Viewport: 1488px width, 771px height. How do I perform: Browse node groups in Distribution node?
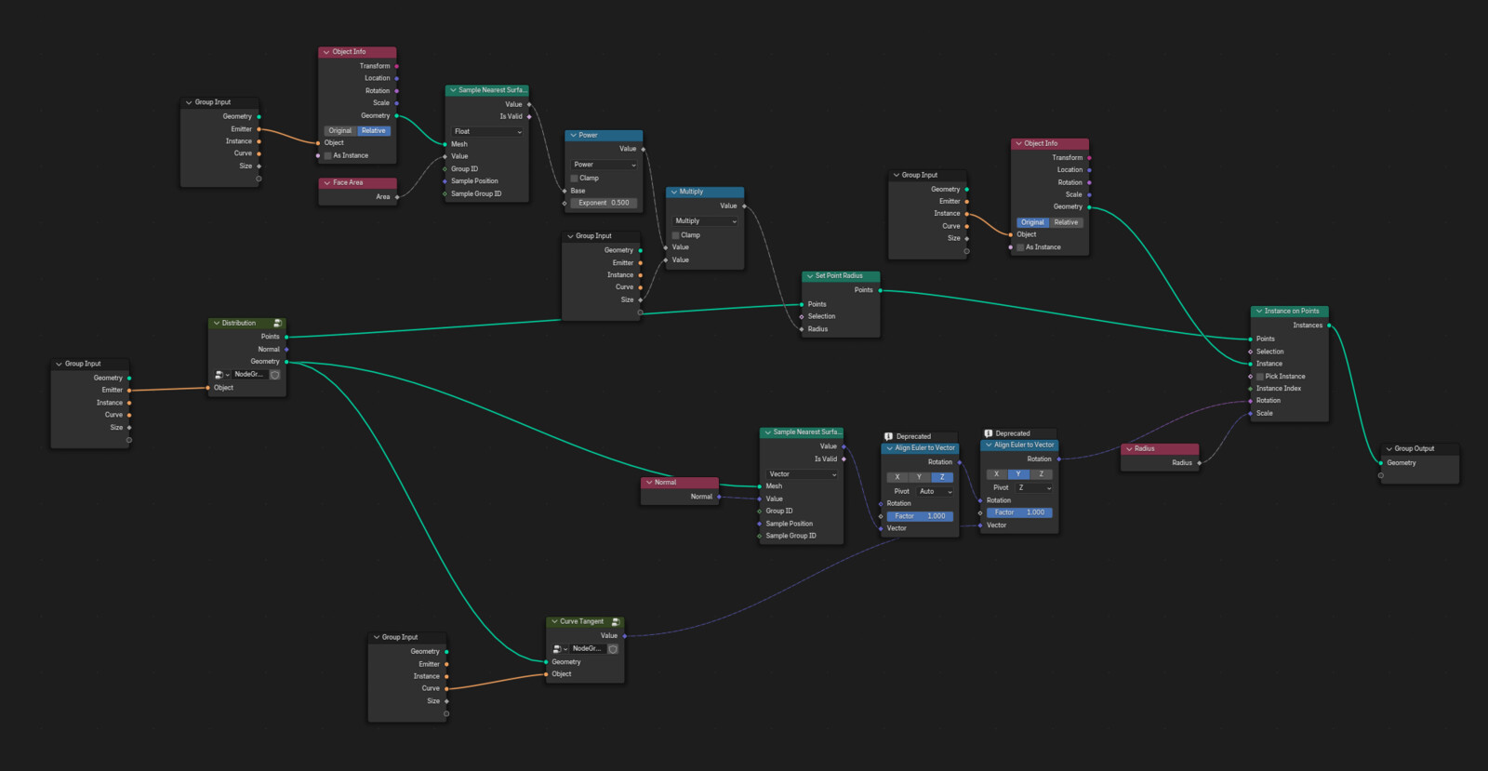point(221,375)
